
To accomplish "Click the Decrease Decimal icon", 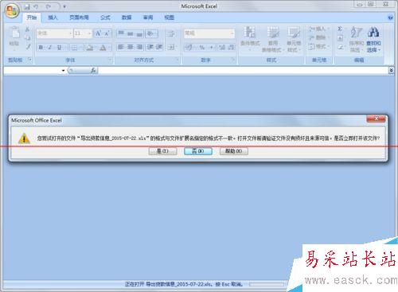I will tap(231, 48).
